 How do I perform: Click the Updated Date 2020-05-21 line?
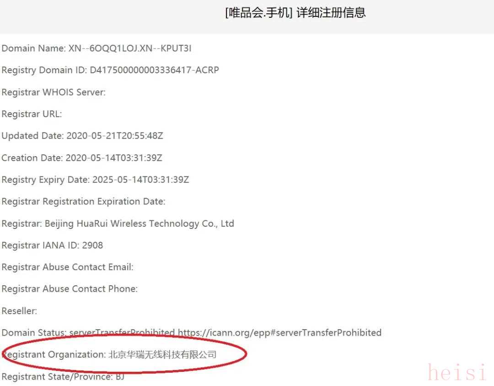[x=82, y=136]
